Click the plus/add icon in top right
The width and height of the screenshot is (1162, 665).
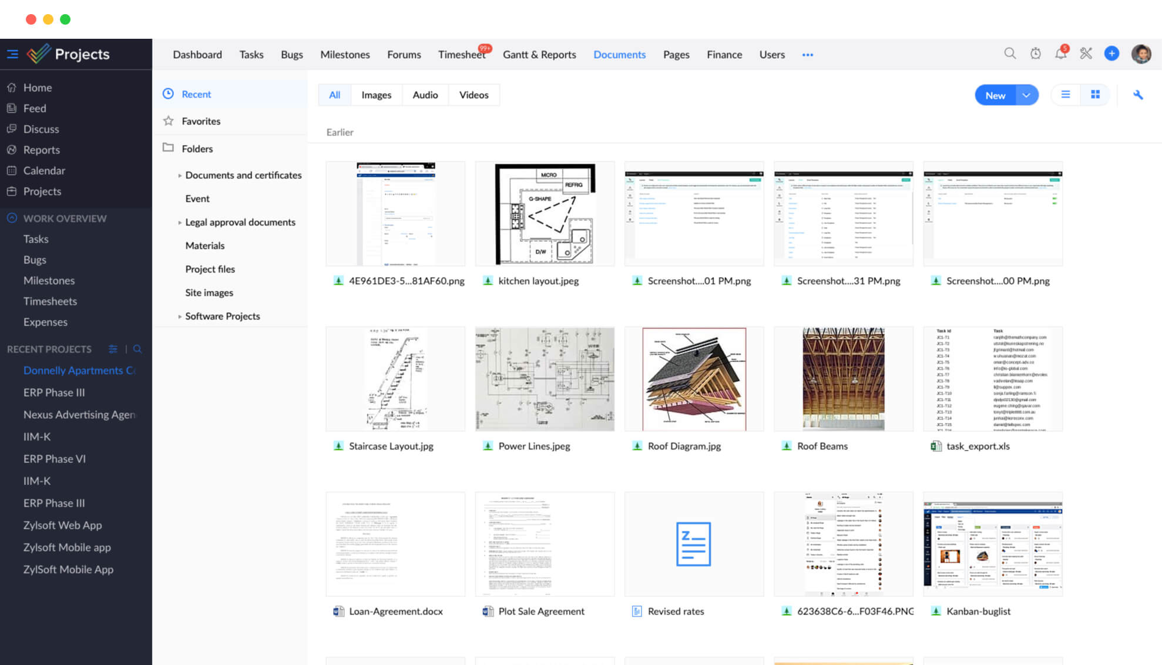click(x=1111, y=53)
